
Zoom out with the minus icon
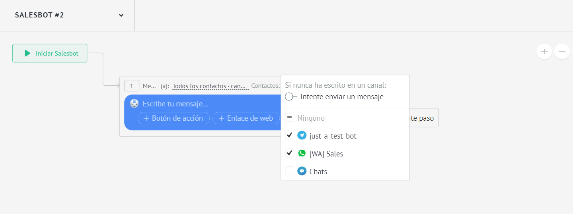(562, 52)
